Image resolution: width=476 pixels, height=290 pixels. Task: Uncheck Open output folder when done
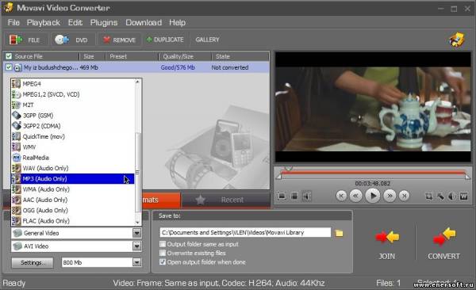click(163, 261)
